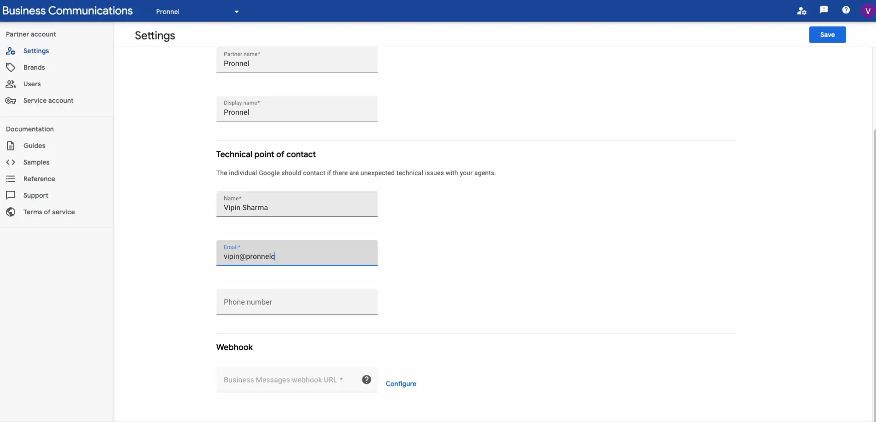Click the Phone number field
Image resolution: width=876 pixels, height=422 pixels.
297,302
